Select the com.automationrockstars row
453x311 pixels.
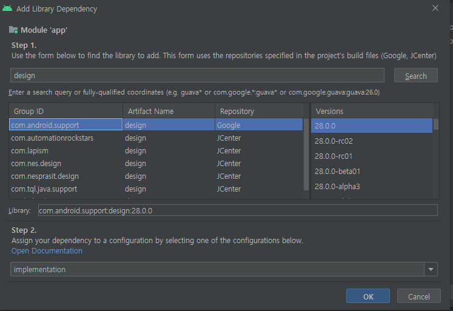[156, 138]
